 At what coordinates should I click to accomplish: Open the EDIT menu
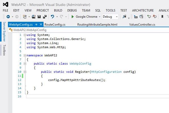tap(16, 10)
